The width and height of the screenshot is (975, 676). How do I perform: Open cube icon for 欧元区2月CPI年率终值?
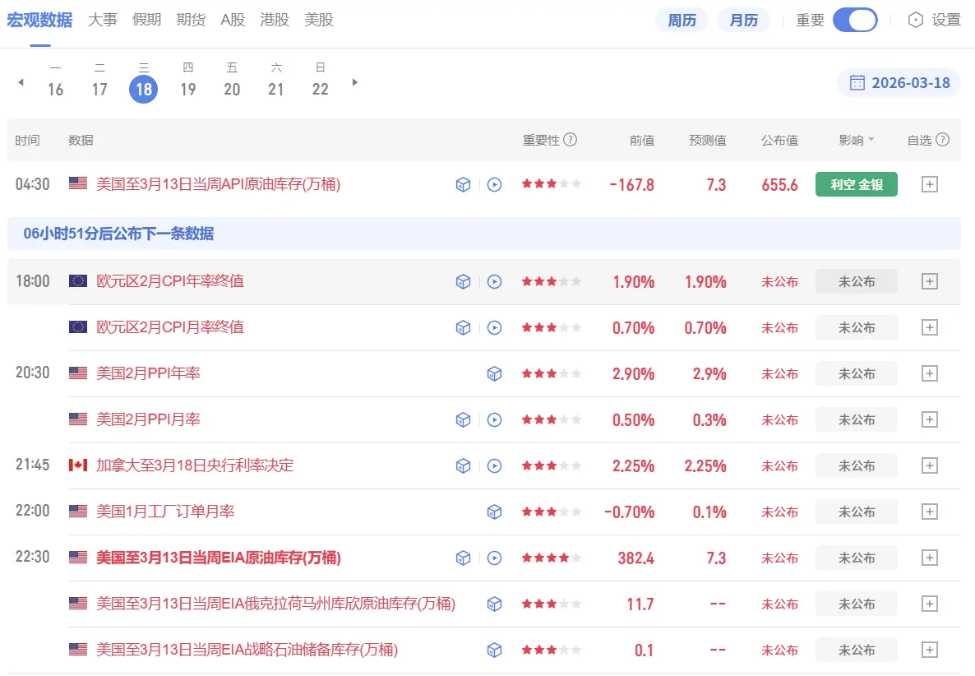[x=464, y=282]
